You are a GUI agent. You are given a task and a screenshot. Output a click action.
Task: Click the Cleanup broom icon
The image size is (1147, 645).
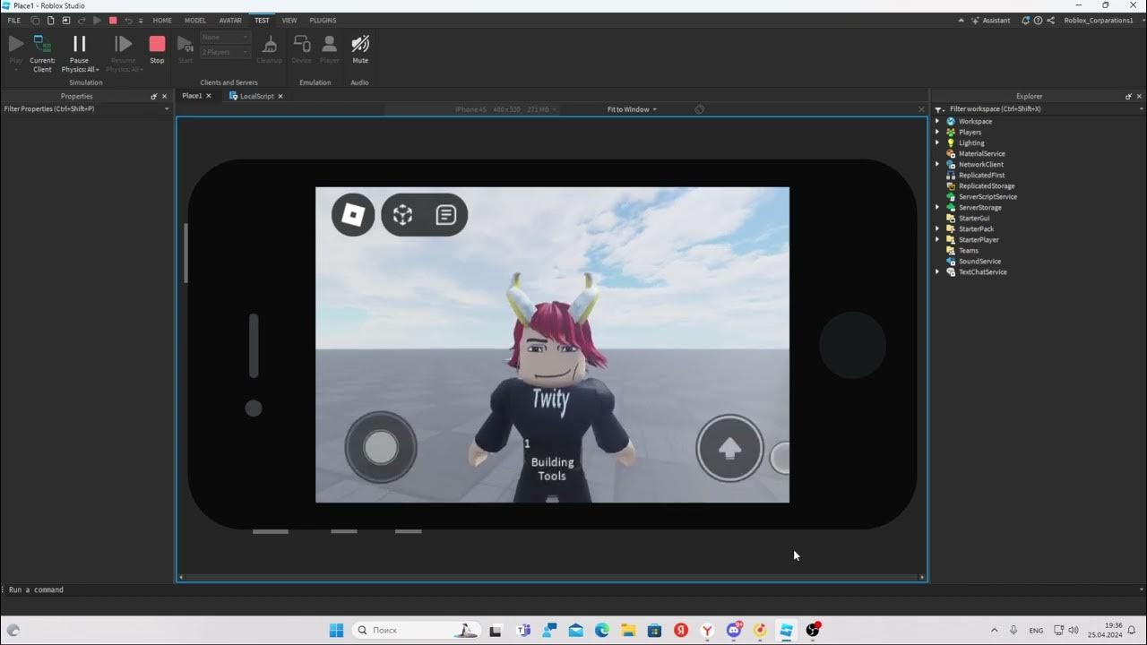(269, 45)
